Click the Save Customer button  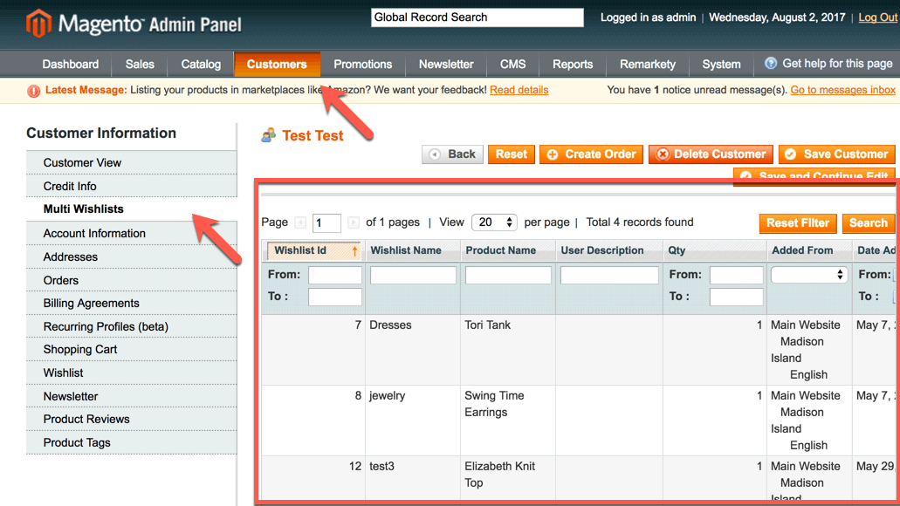click(836, 154)
